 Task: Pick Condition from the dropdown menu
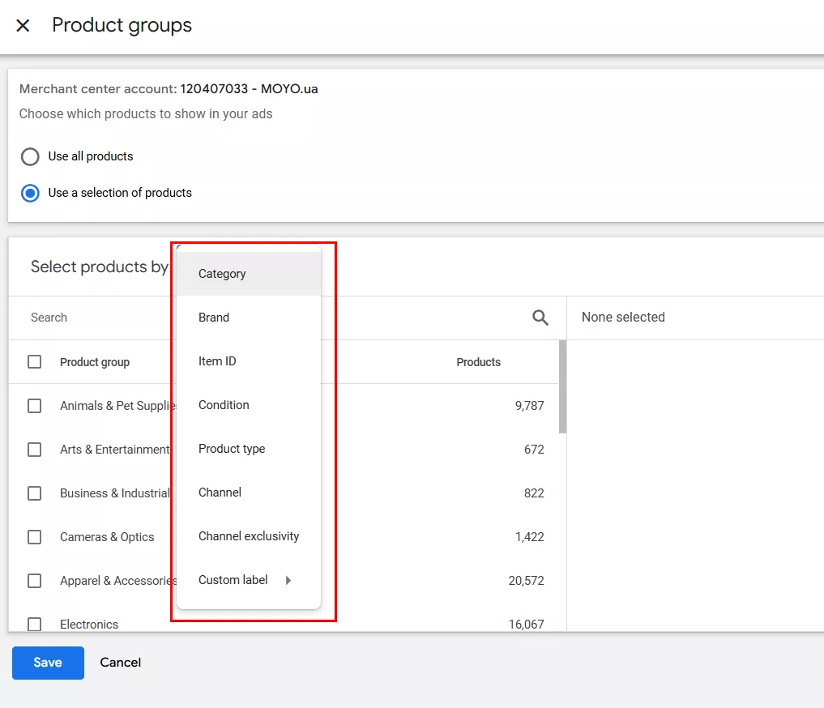(x=224, y=405)
